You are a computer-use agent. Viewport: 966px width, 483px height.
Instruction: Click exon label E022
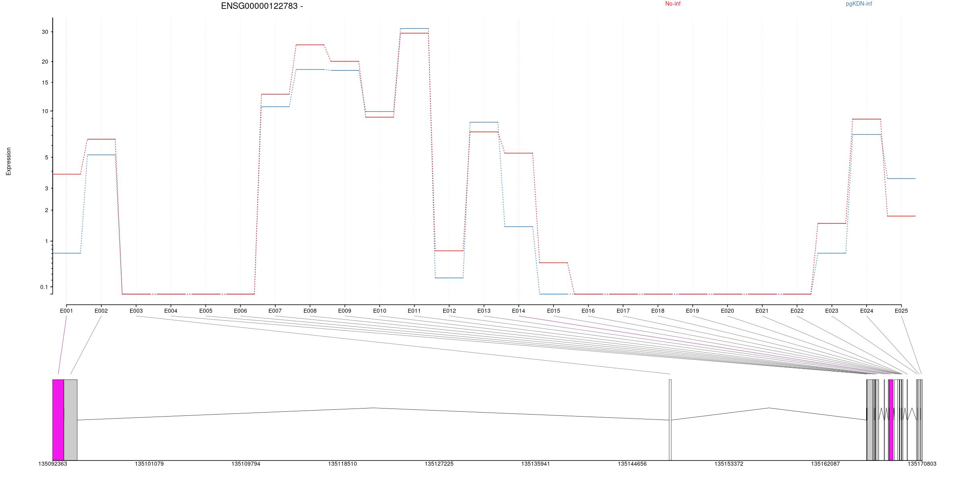coord(797,311)
